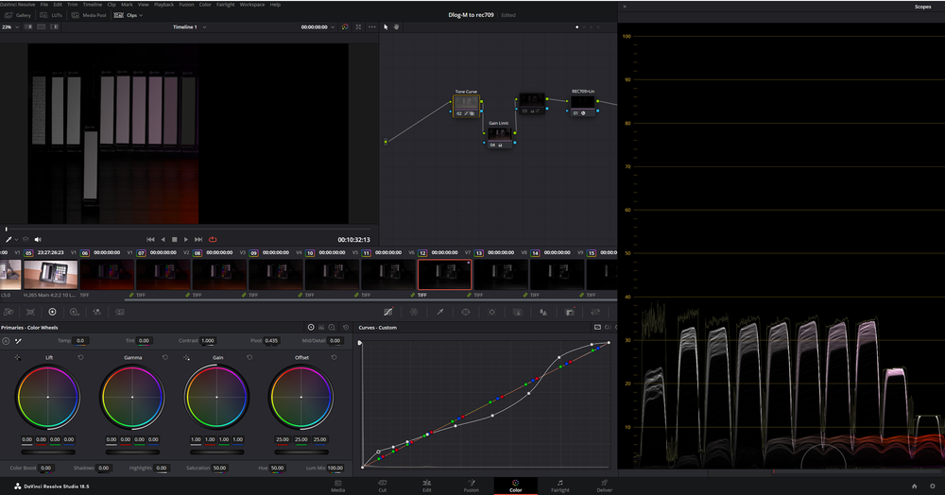Select the Gain Limit node
The height and width of the screenshot is (495, 945).
pyautogui.click(x=499, y=137)
